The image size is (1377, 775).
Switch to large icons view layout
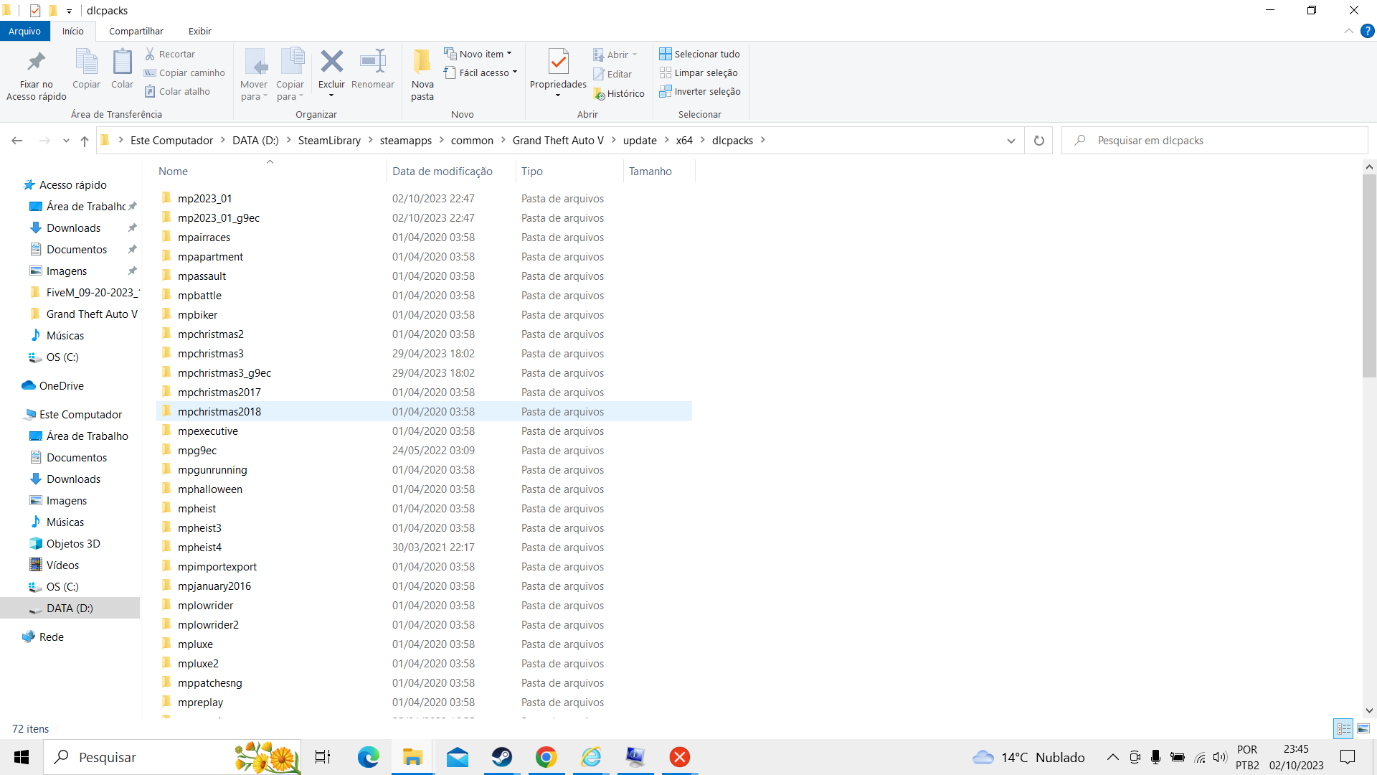point(1363,729)
